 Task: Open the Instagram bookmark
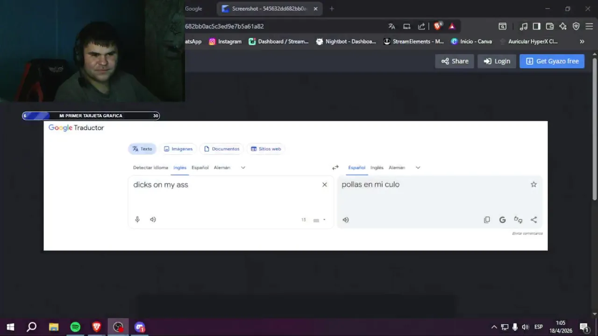(x=225, y=42)
